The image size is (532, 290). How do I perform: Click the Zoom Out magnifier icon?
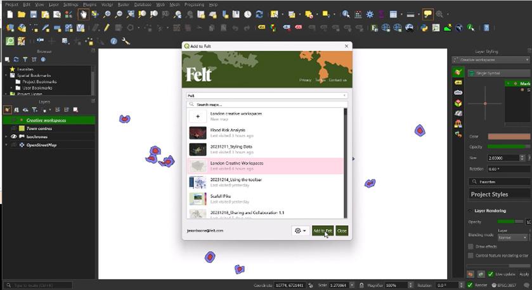point(119,14)
